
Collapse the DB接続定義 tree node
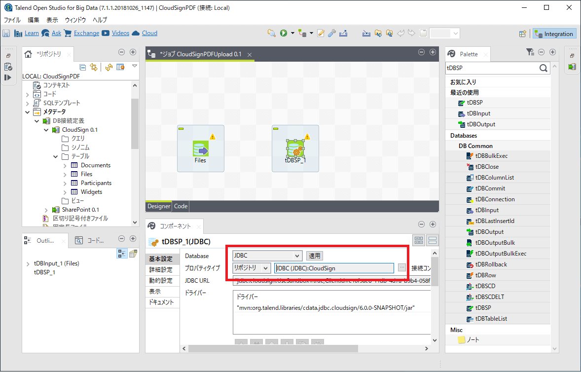pyautogui.click(x=36, y=121)
